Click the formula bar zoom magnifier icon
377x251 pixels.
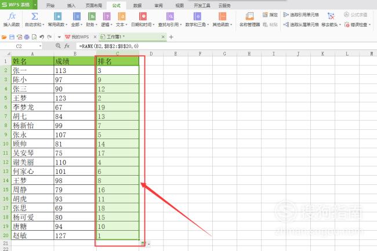(58, 46)
